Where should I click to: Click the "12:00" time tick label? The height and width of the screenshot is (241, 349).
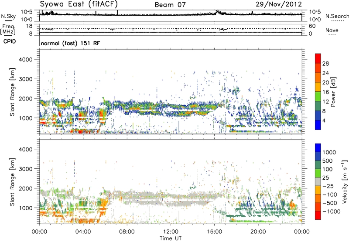171,232
